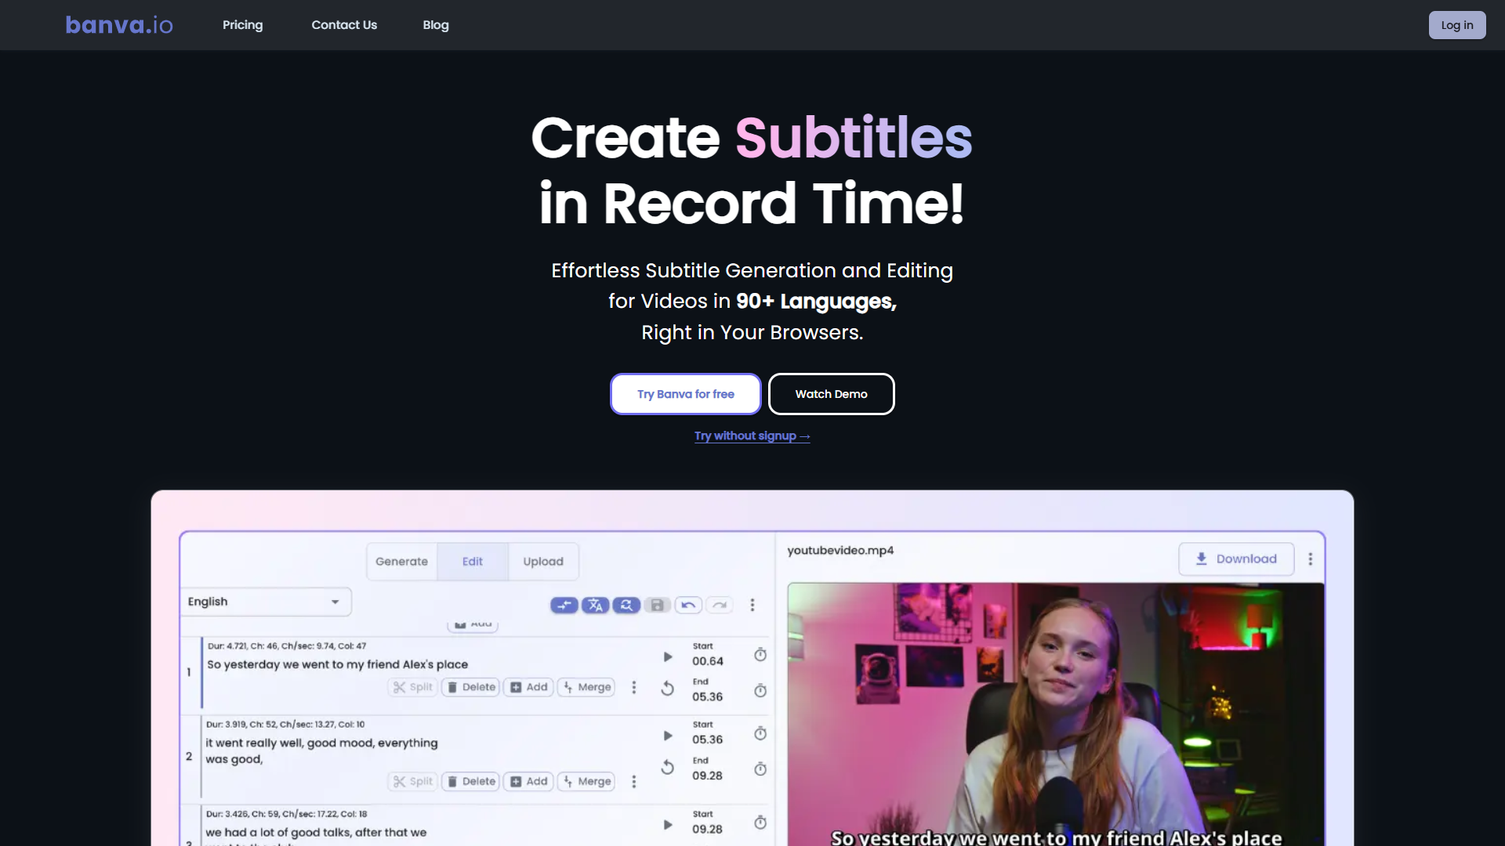Open the three-dot menu in subtitle line 1
1505x846 pixels.
pyautogui.click(x=634, y=687)
